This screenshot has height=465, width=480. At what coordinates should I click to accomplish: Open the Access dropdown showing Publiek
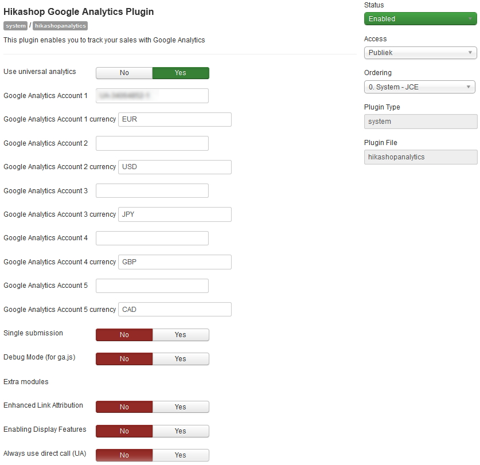tap(420, 53)
